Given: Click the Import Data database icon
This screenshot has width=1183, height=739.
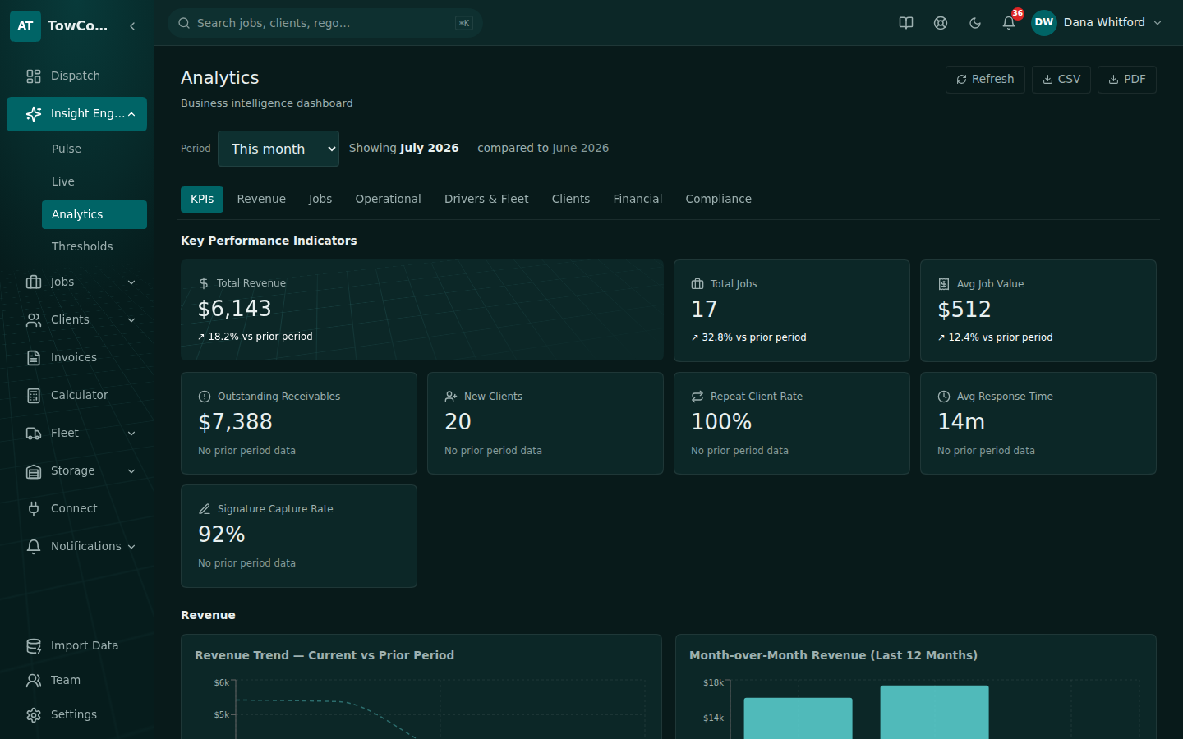Looking at the screenshot, I should pyautogui.click(x=34, y=646).
